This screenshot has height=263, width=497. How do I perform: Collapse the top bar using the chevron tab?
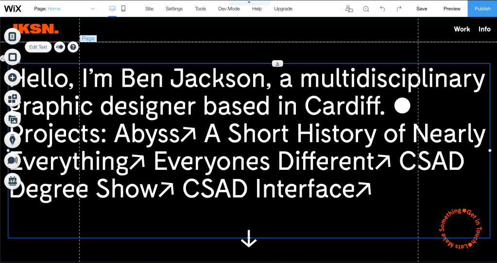click(249, 2)
